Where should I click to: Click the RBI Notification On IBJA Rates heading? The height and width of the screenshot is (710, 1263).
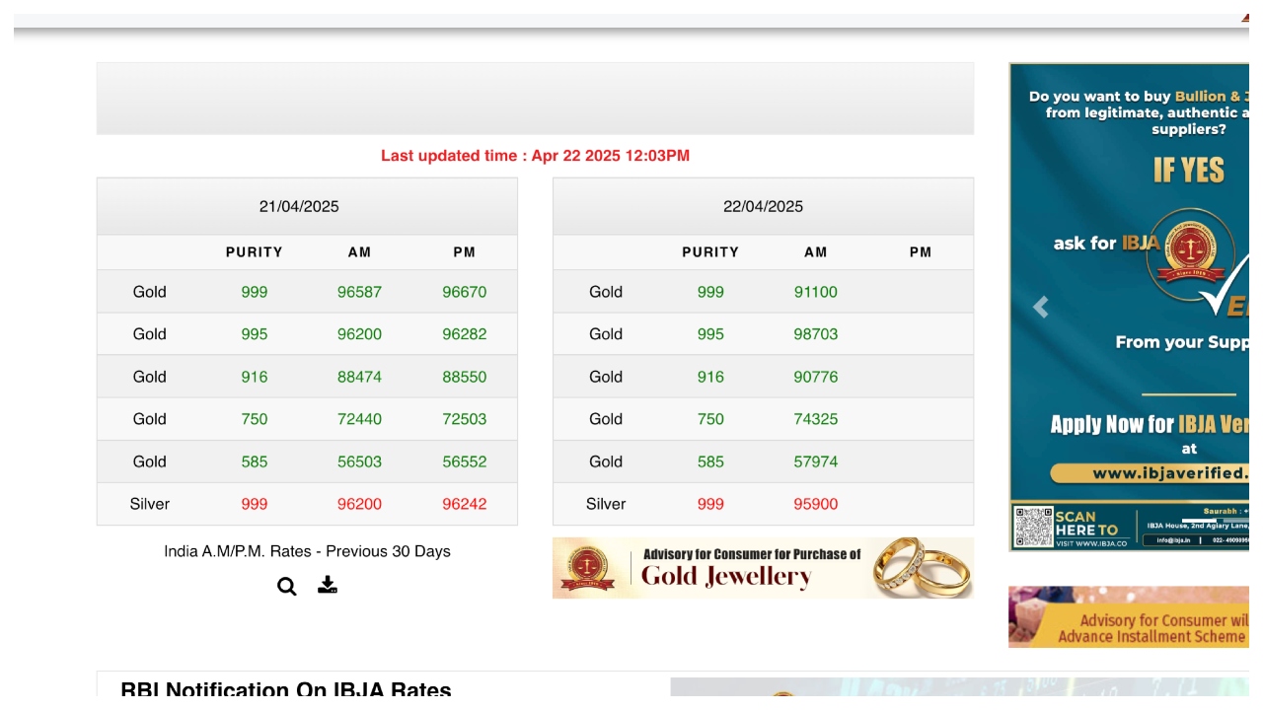tap(285, 688)
